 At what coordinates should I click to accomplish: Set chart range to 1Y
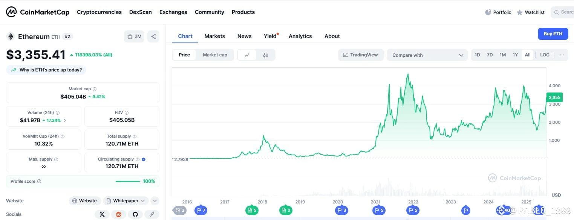pyautogui.click(x=515, y=55)
